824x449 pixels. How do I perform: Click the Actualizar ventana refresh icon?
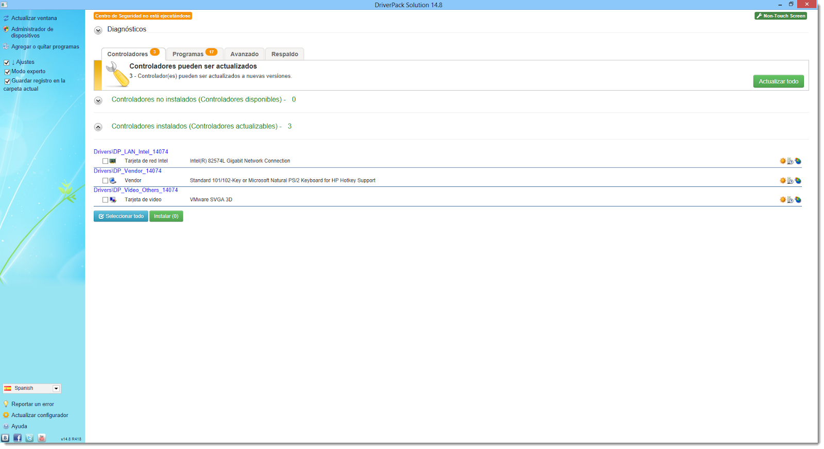pyautogui.click(x=6, y=18)
